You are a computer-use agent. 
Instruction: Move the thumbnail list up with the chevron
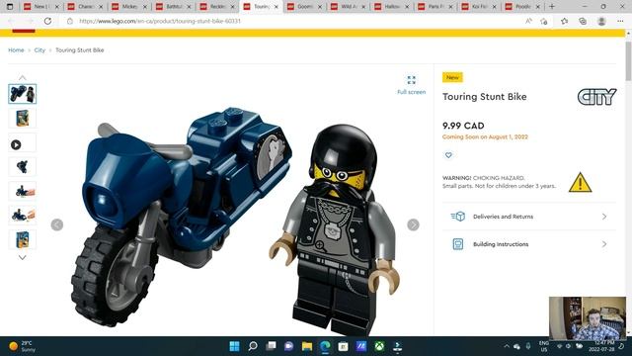coord(22,77)
